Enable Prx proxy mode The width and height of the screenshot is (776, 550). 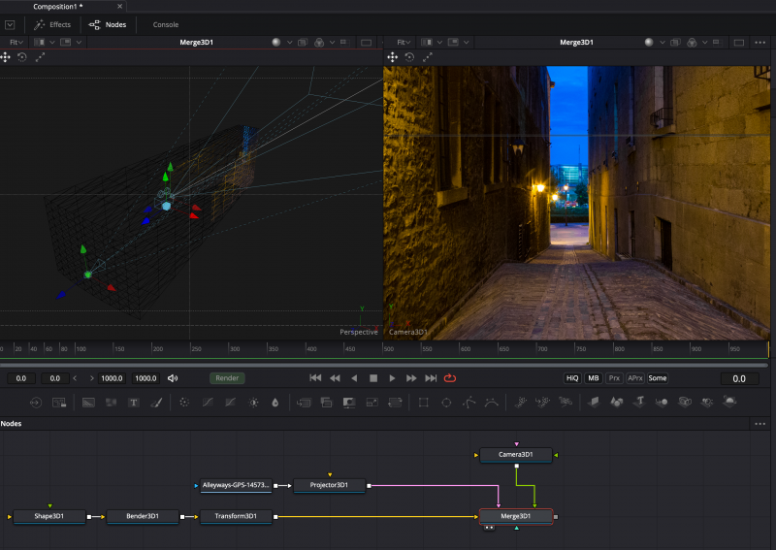click(x=615, y=378)
